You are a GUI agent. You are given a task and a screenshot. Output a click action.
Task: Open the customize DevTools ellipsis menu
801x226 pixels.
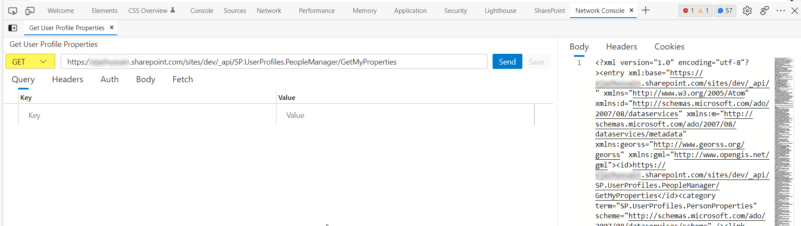click(x=780, y=11)
